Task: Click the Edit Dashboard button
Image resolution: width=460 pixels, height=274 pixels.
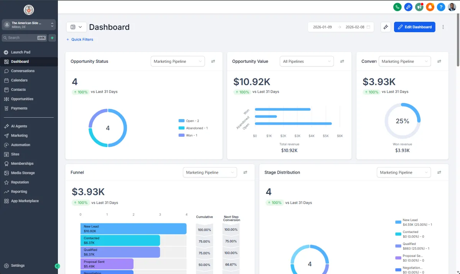Action: [414, 27]
